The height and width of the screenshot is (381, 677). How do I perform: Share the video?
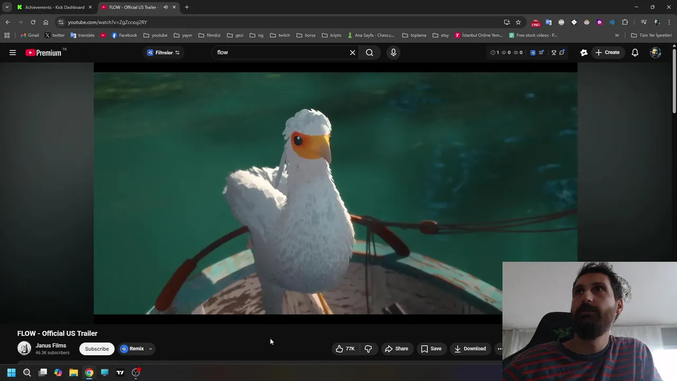pyautogui.click(x=397, y=349)
